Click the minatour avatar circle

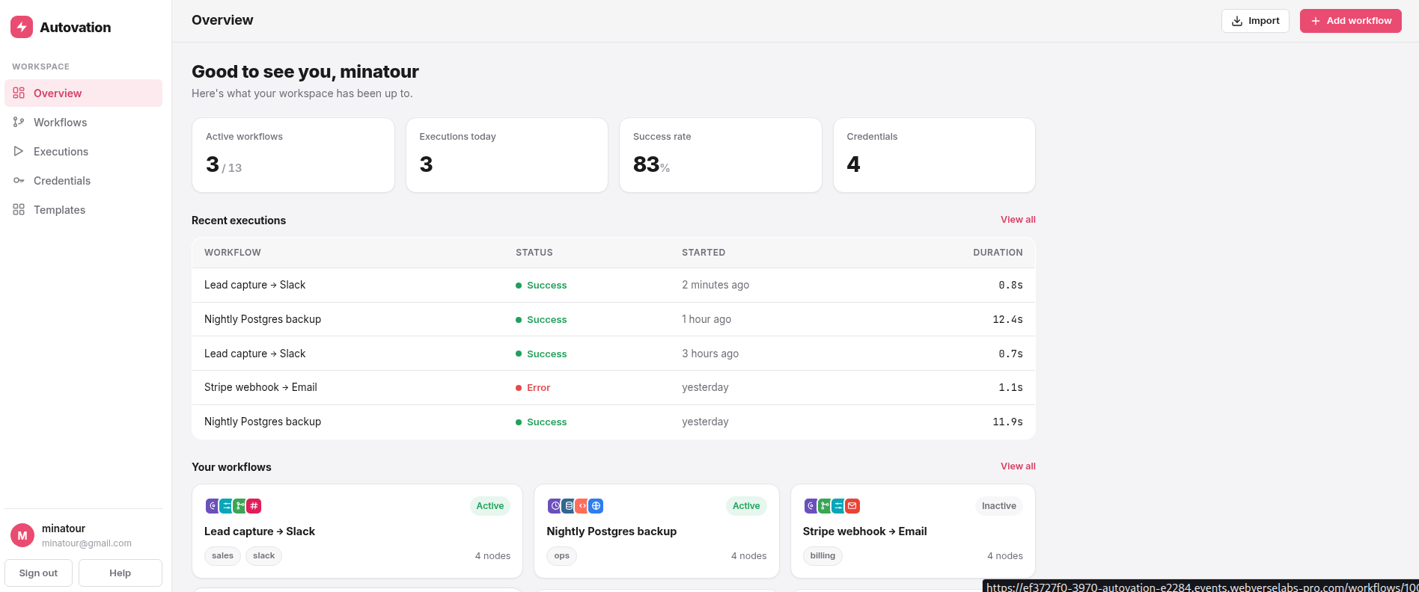(x=22, y=535)
